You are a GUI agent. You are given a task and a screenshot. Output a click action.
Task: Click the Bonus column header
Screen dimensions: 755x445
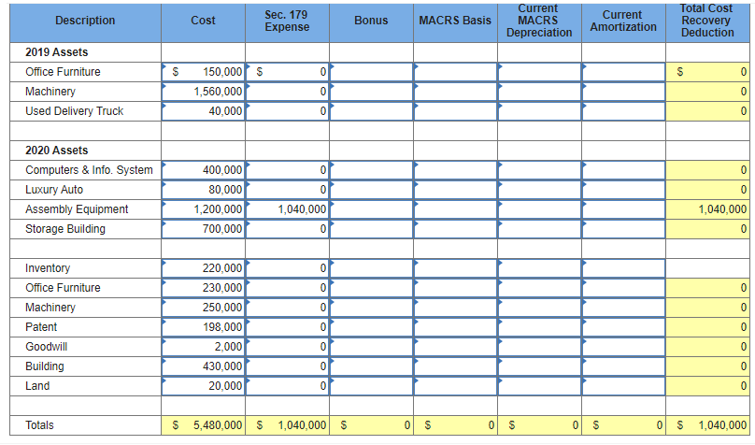coord(371,21)
